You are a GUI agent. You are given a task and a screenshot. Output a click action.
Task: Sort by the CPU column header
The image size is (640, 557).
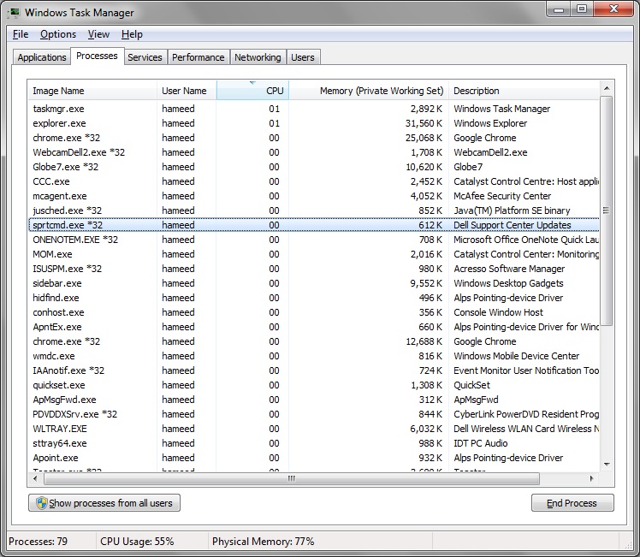252,90
